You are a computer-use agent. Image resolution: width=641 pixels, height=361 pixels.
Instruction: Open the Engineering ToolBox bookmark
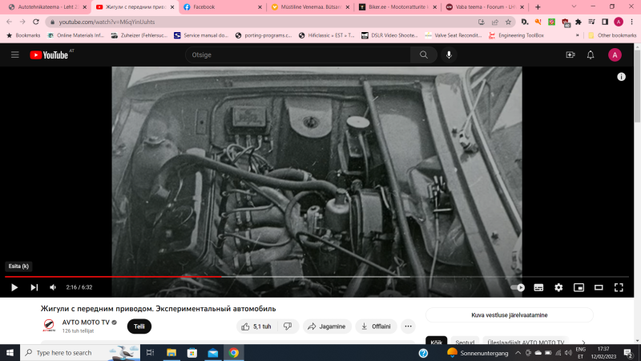516,35
